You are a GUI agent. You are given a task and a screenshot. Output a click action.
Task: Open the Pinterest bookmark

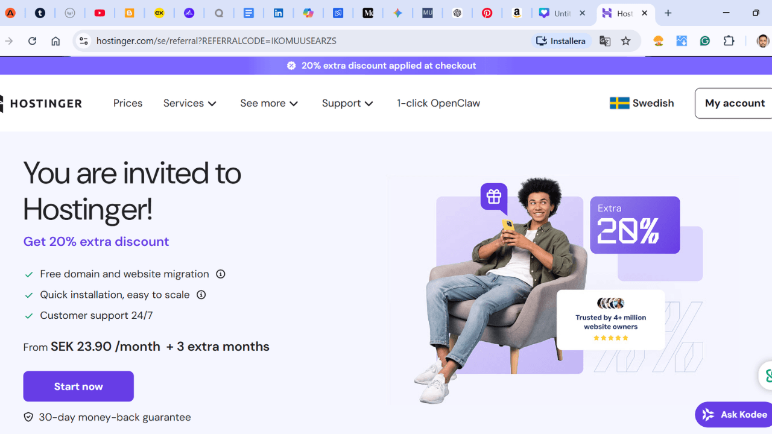pyautogui.click(x=487, y=13)
